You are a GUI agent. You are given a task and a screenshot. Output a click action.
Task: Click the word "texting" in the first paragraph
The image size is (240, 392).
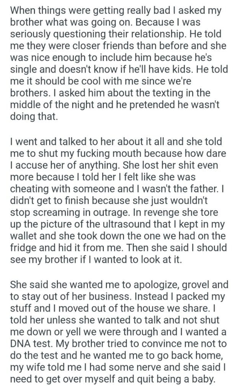click(164, 92)
